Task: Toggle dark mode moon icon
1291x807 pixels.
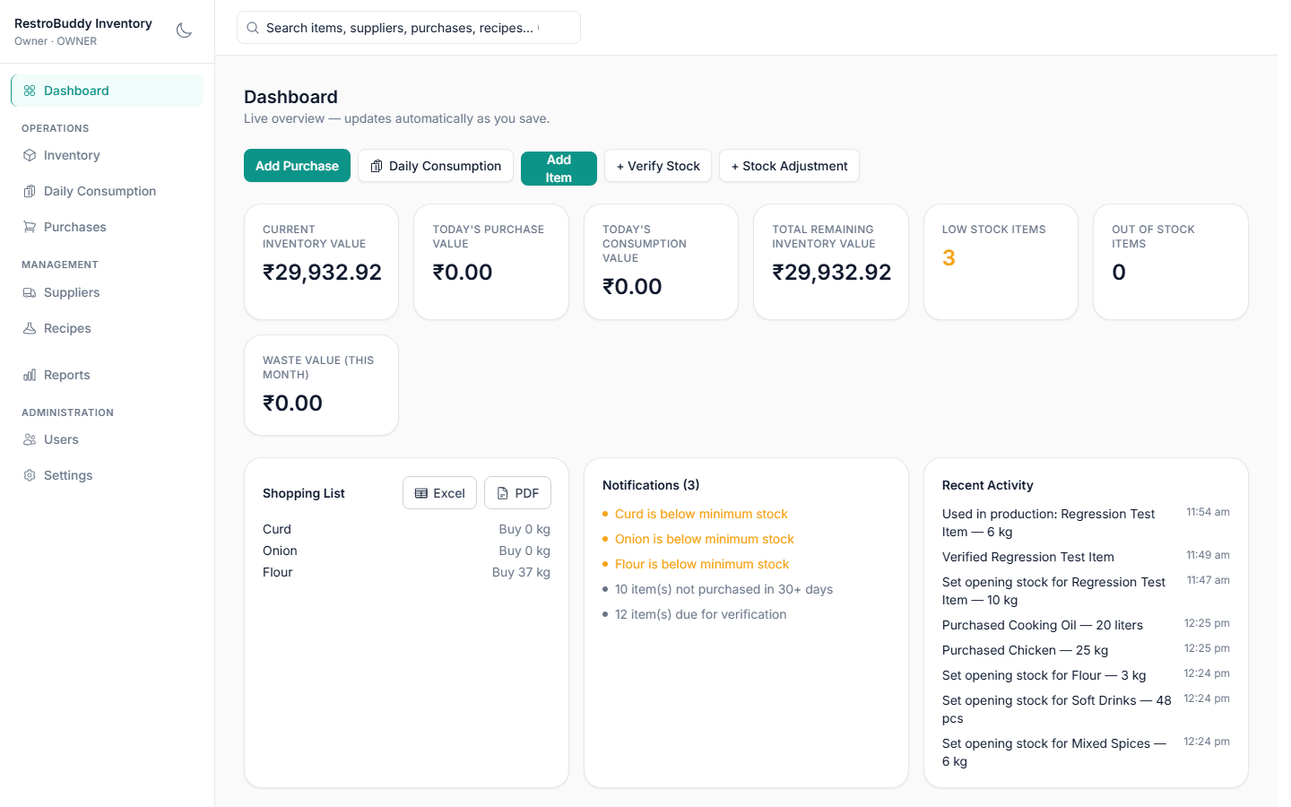Action: (184, 30)
